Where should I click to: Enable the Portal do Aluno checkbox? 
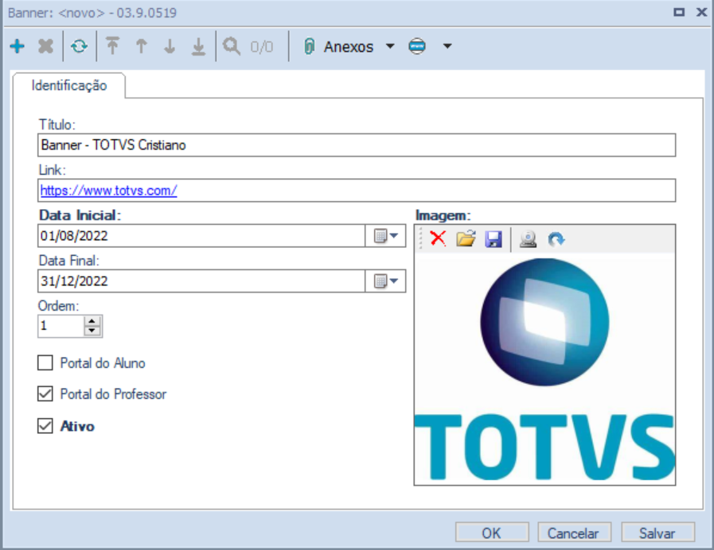[44, 362]
